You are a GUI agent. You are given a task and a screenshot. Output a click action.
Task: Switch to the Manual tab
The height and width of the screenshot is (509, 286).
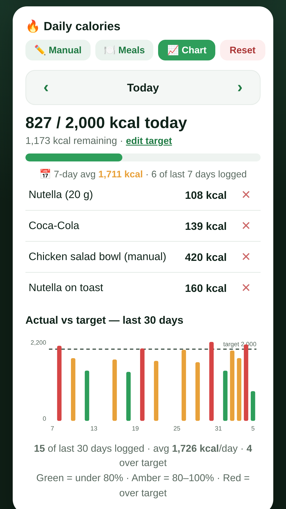pos(58,50)
